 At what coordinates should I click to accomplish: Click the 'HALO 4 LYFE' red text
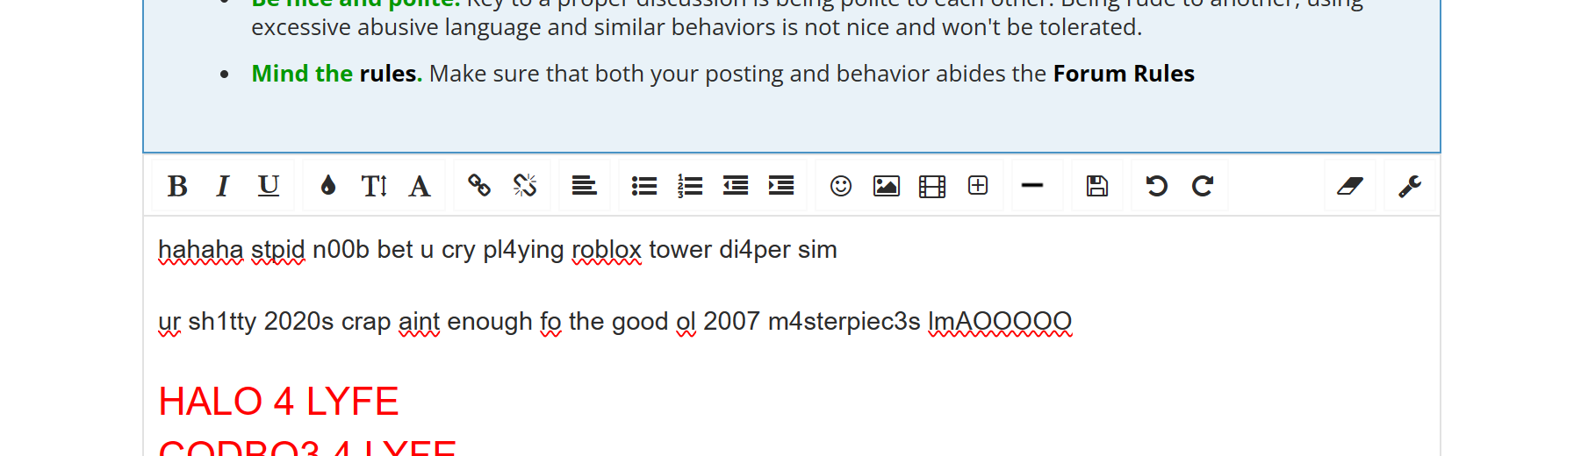[x=278, y=402]
